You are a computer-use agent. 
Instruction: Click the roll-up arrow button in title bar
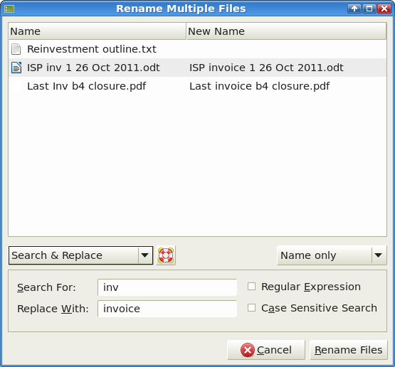click(x=354, y=9)
